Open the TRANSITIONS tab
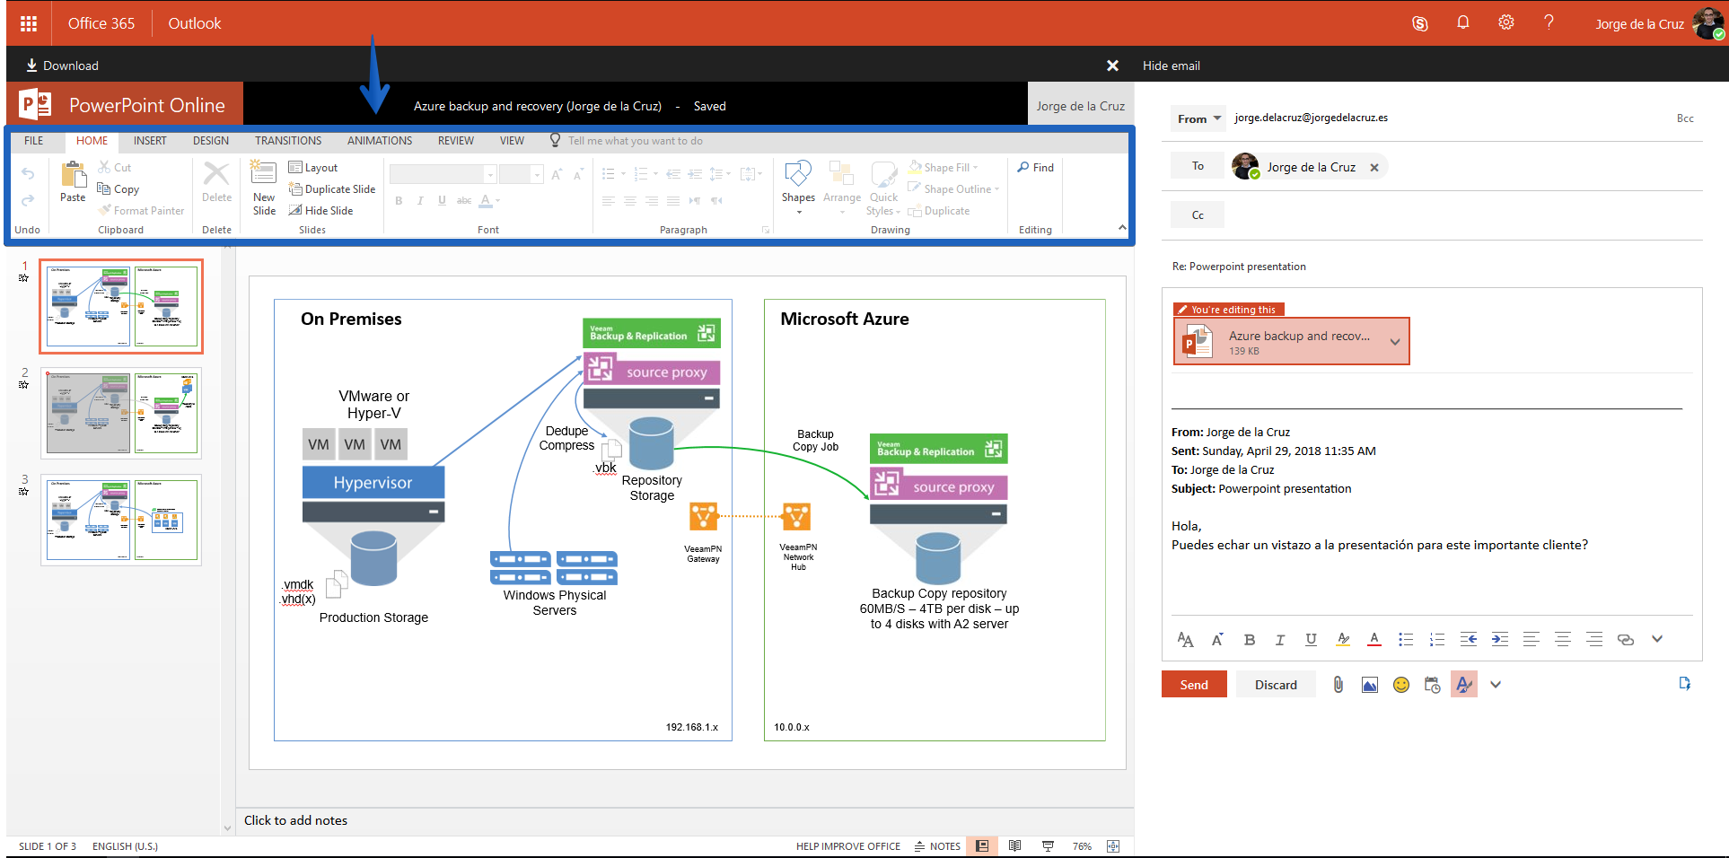Viewport: 1729px width, 858px height. point(288,141)
